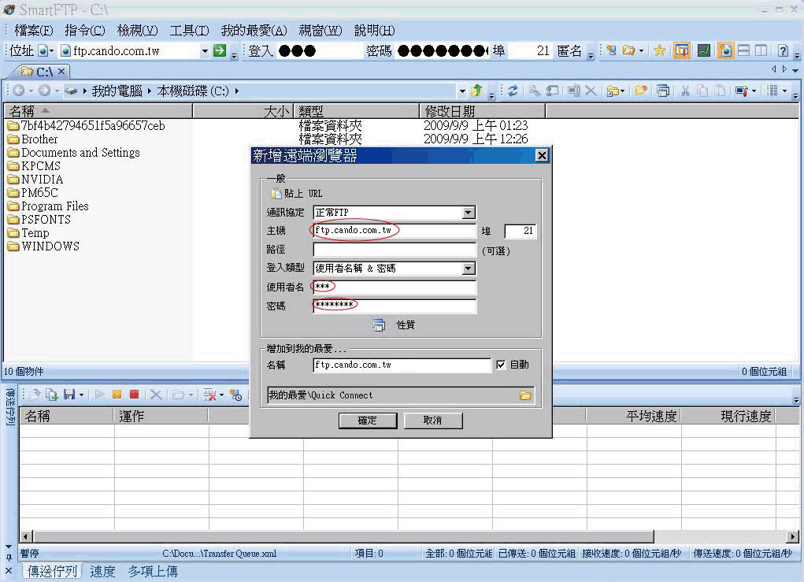The width and height of the screenshot is (804, 582).
Task: Click the 路徑 path input field
Action: point(395,249)
